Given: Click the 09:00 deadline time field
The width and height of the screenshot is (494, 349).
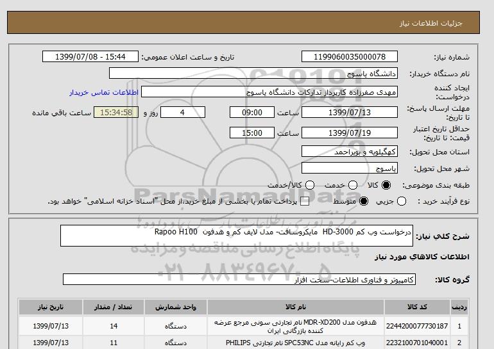Looking at the screenshot, I should (252, 112).
